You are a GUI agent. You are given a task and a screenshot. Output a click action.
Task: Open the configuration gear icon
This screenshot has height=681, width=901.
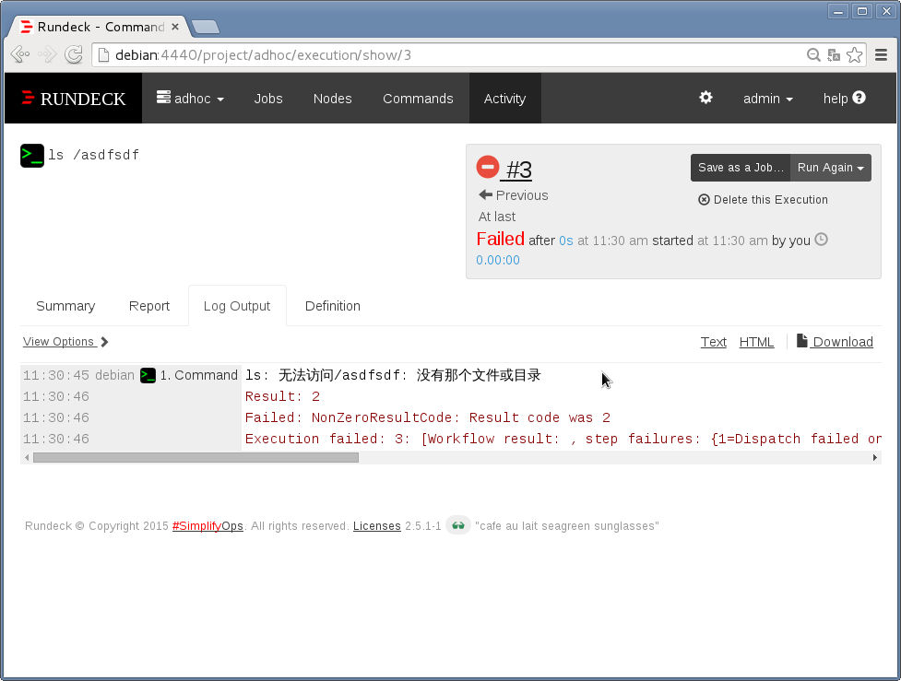(x=705, y=98)
